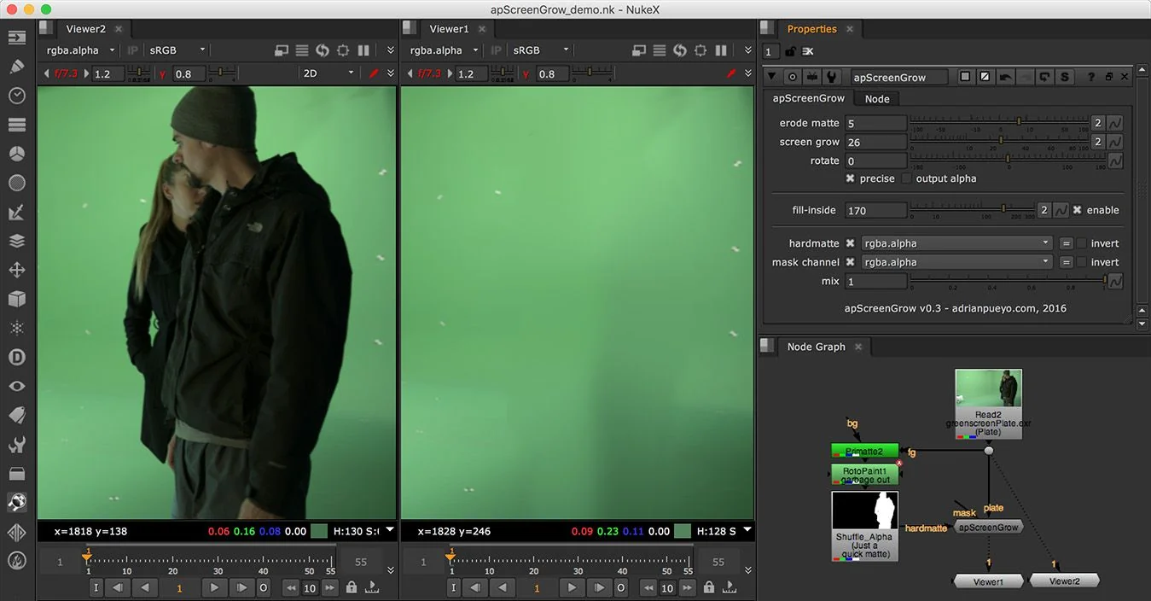Select the Viewer1 tab
1151x601 pixels.
point(449,28)
